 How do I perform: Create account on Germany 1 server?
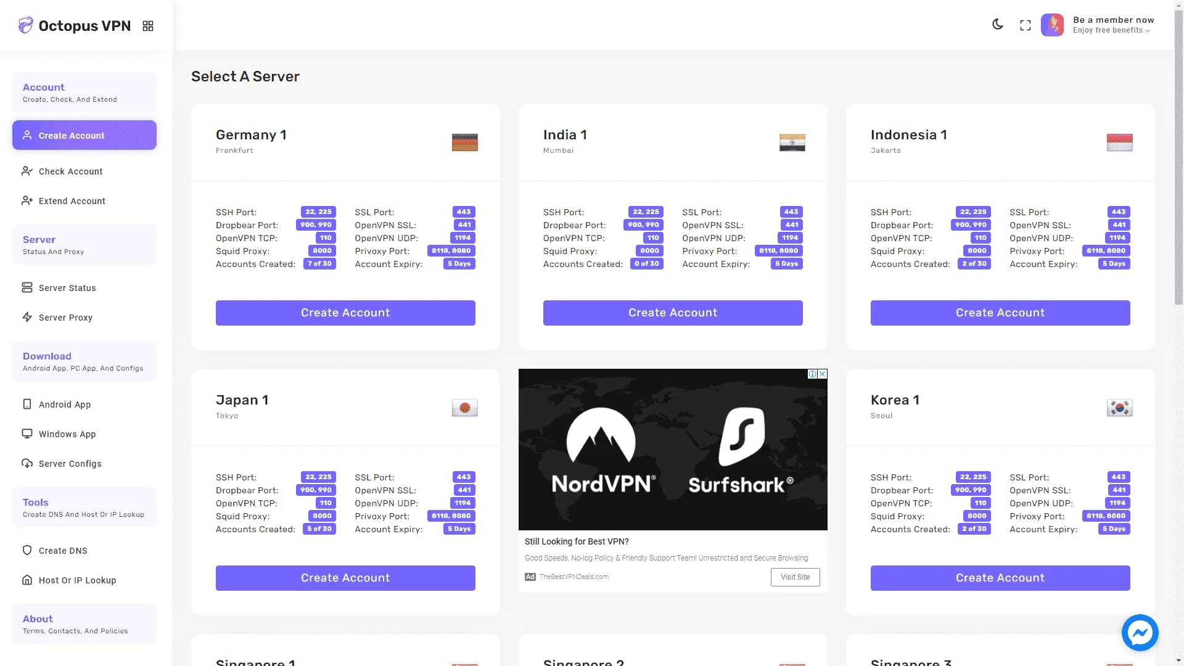pos(345,313)
